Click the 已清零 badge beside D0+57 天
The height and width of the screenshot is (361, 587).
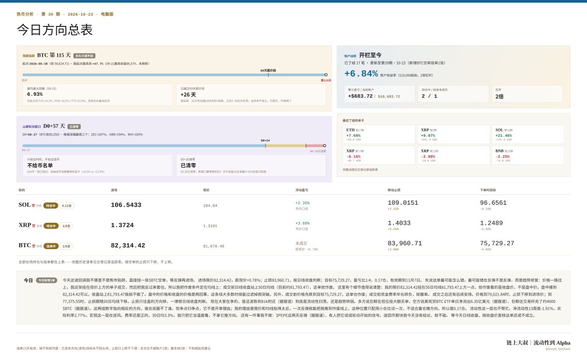click(x=74, y=127)
